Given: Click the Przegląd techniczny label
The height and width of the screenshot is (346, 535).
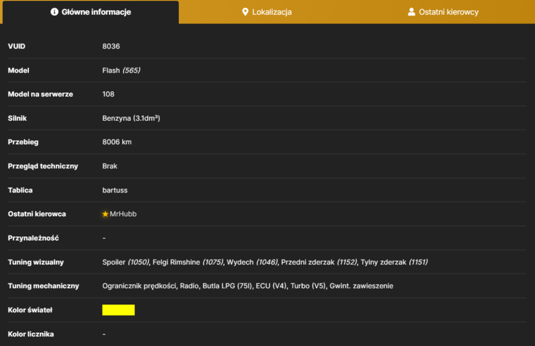Looking at the screenshot, I should tap(43, 166).
